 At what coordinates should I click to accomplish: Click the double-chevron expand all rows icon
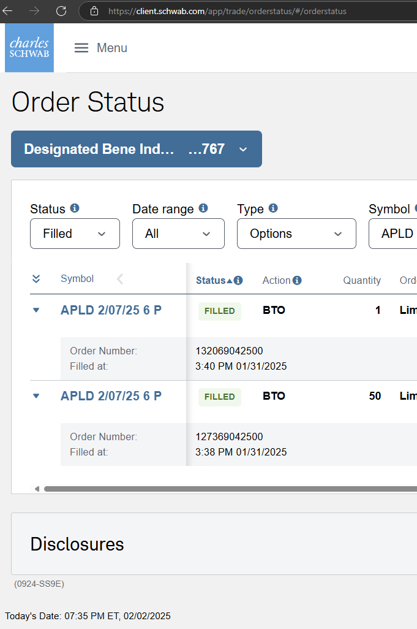[x=36, y=279]
